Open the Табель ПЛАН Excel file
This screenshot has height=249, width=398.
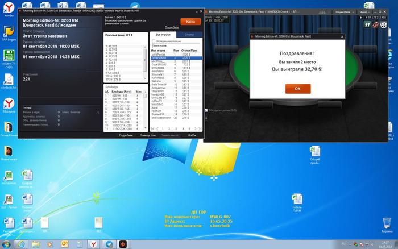click(297, 203)
